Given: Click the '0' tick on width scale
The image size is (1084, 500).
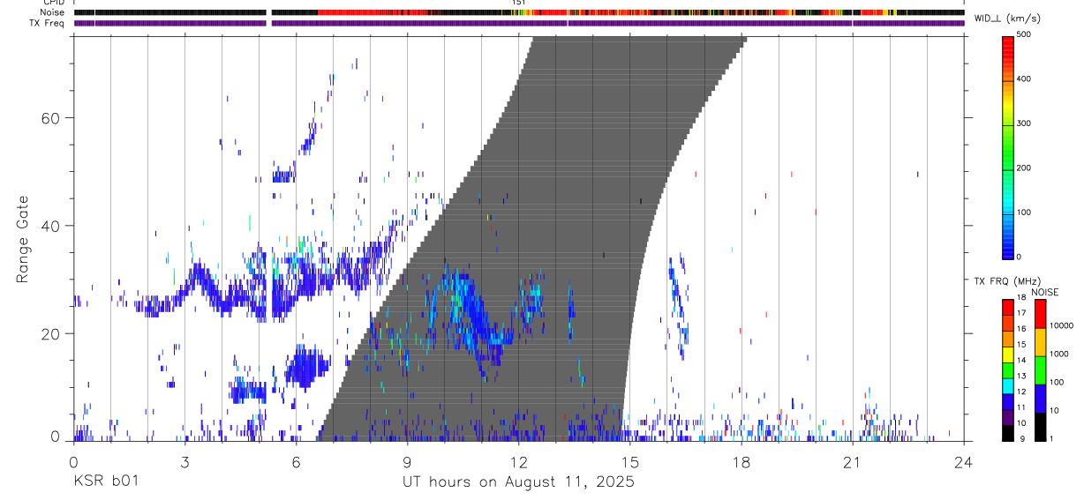Looking at the screenshot, I should pyautogui.click(x=1020, y=257).
